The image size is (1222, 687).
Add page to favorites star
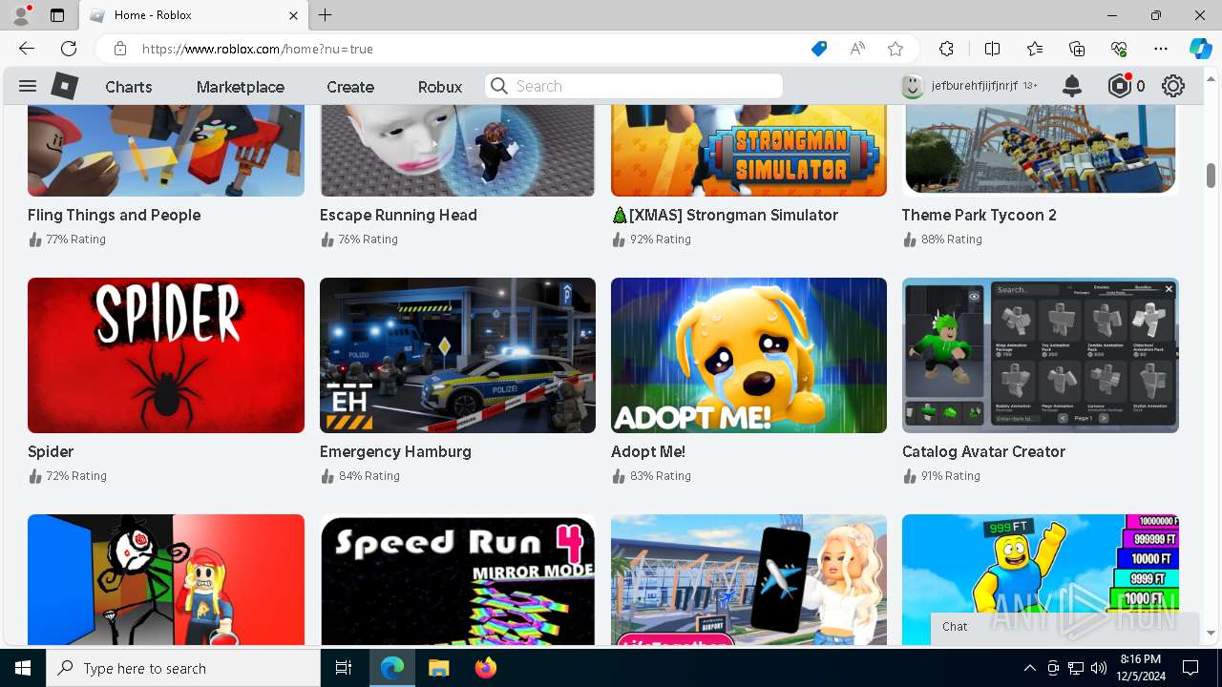pos(895,49)
